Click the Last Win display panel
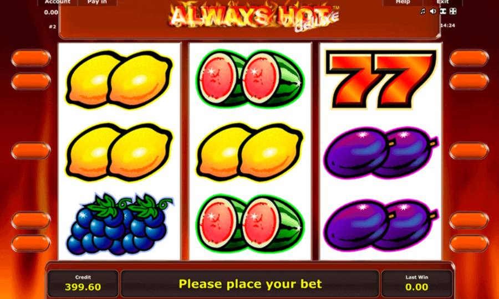This screenshot has height=299, width=499. [416, 283]
